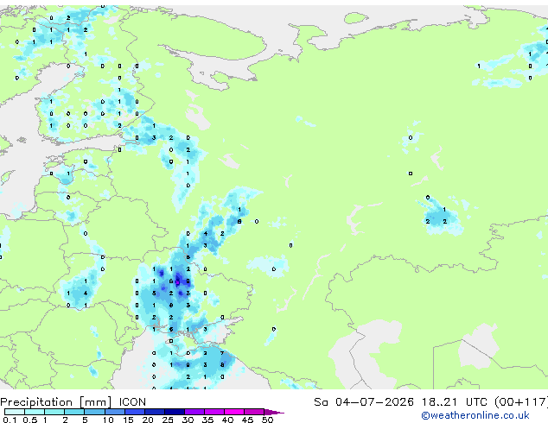The height and width of the screenshot is (423, 548).
Task: Click the value '7' on the map
Action: point(222,353)
